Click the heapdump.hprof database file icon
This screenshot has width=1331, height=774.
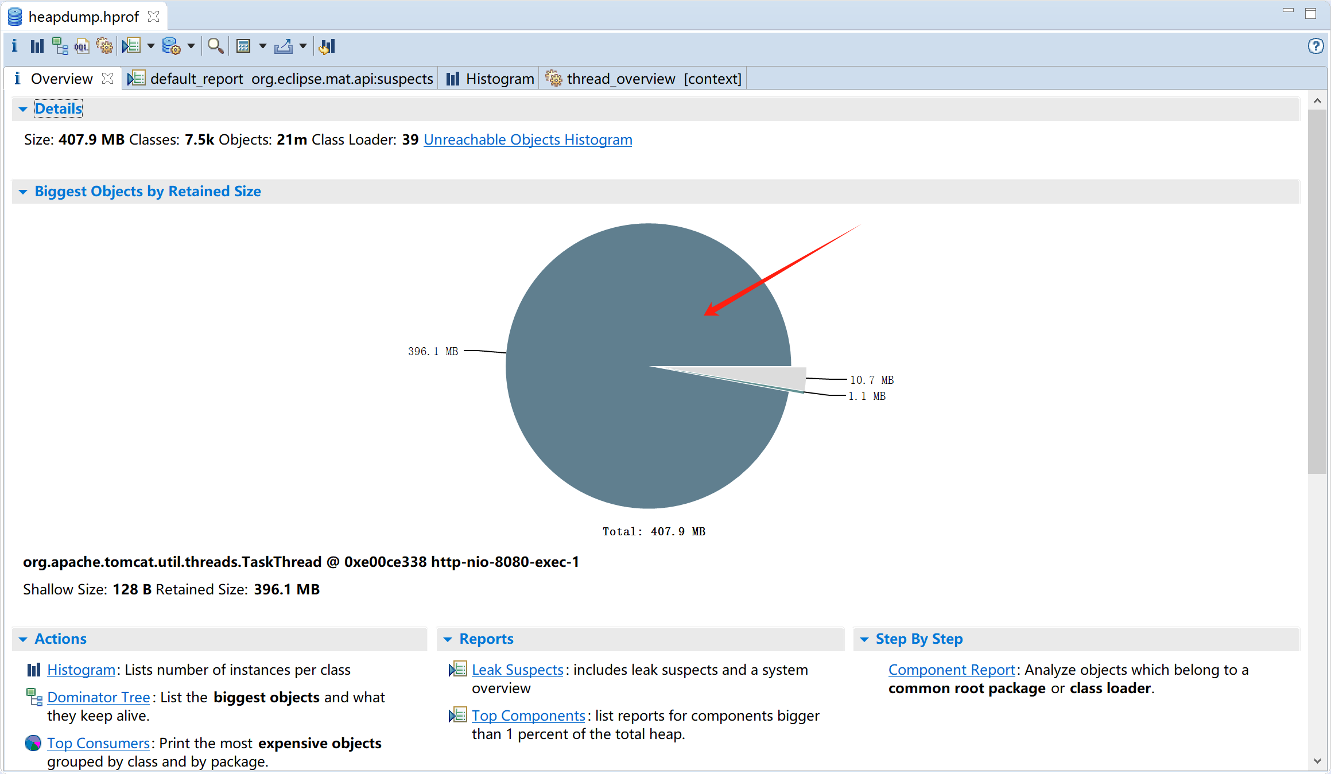tap(15, 17)
